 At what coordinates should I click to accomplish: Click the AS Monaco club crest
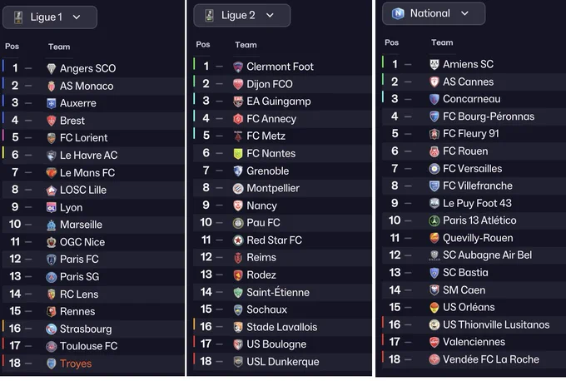pyautogui.click(x=52, y=86)
